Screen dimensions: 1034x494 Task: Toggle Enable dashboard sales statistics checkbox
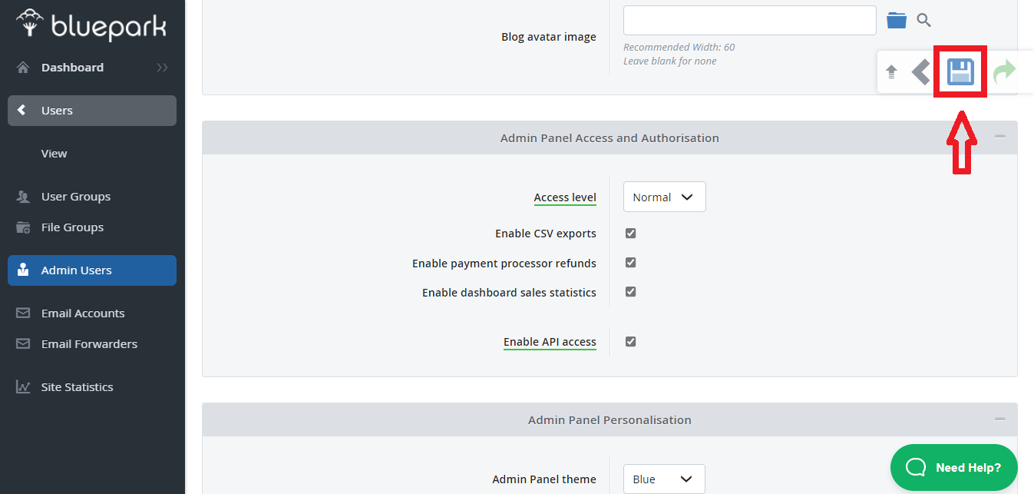pos(630,292)
